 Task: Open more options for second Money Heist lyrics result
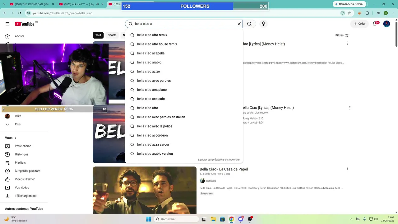point(350,108)
